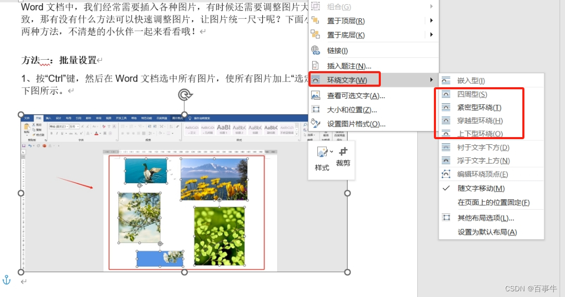Click the image's right-middle sizing handle
This screenshot has height=297, width=565.
[348, 193]
